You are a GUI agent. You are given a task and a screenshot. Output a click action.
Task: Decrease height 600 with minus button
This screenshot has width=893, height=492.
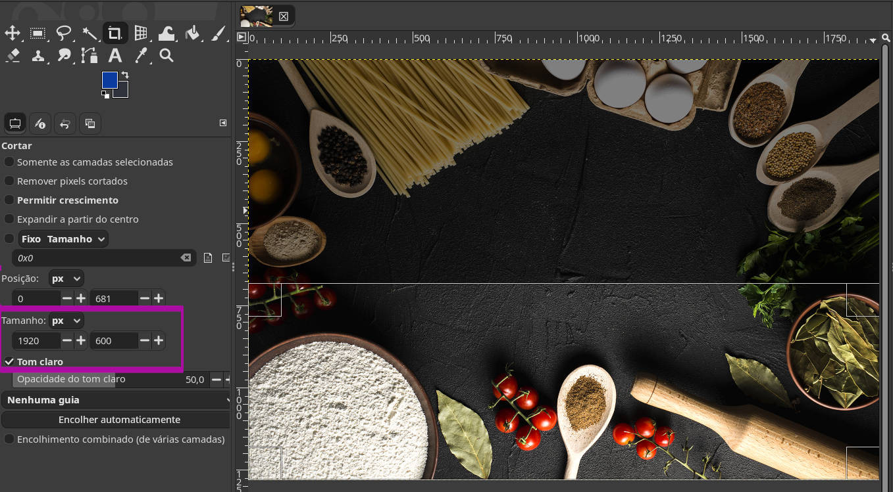pyautogui.click(x=145, y=340)
